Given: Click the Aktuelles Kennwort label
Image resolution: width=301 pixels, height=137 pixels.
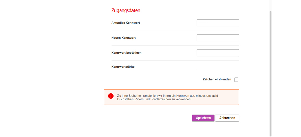Looking at the screenshot, I should [x=126, y=23].
